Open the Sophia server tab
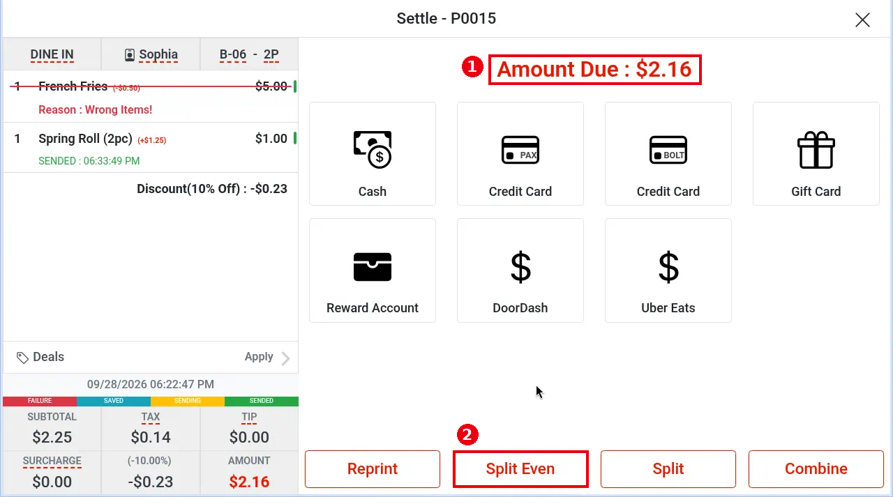This screenshot has width=893, height=497. pyautogui.click(x=151, y=54)
